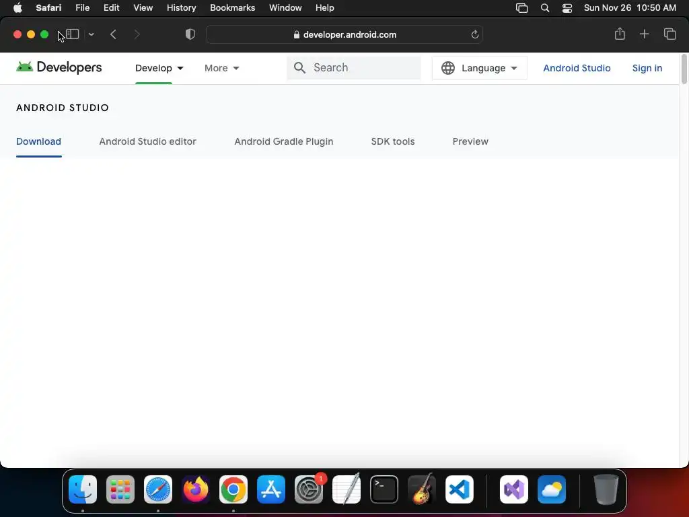Open Launchpad from the Dock
Viewport: 689px width, 517px height.
(120, 489)
